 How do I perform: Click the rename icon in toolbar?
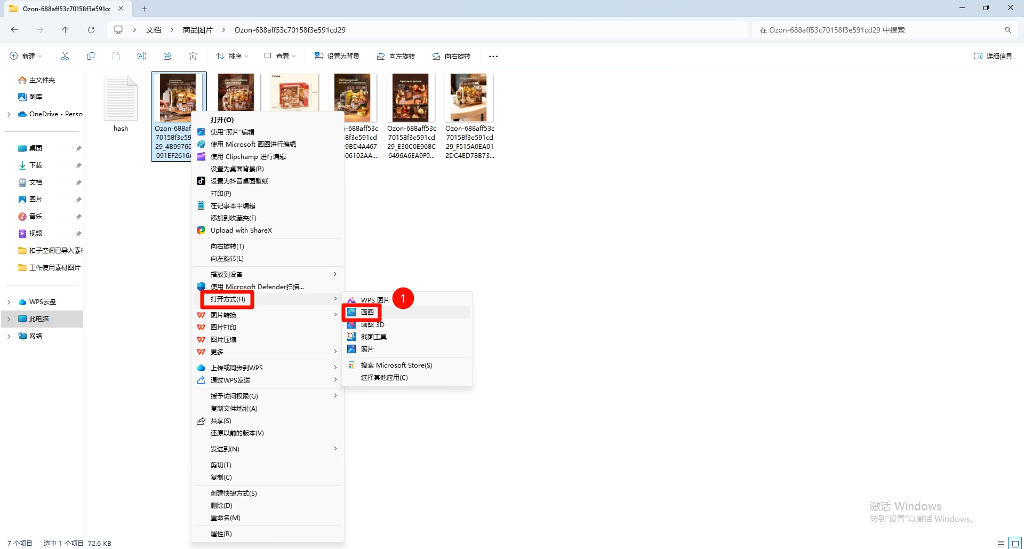click(142, 56)
